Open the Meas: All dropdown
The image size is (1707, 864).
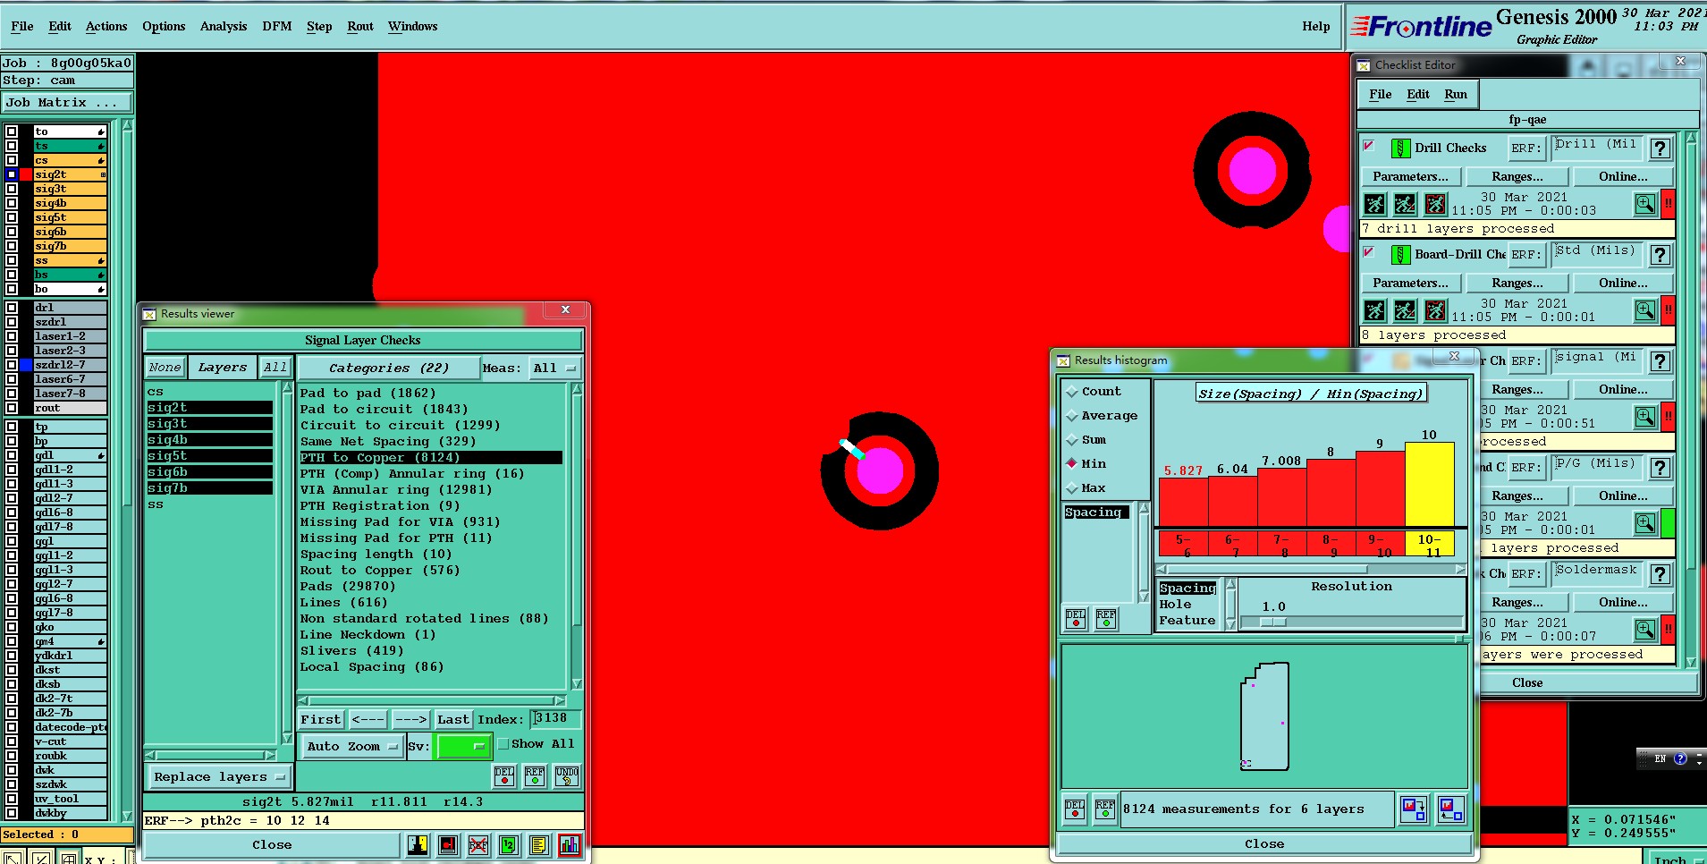point(554,368)
